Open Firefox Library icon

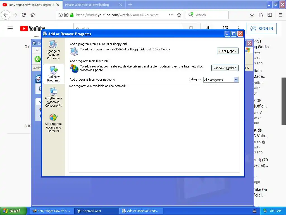pyautogui.click(x=261, y=15)
